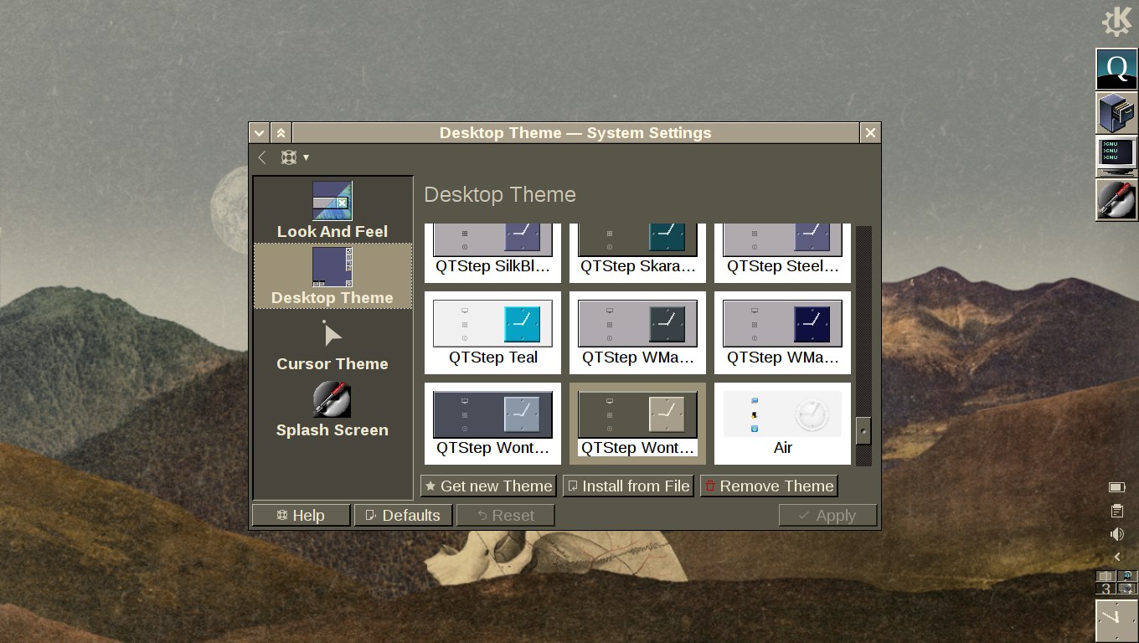Close the System Settings window
Viewport: 1139px width, 643px height.
click(x=870, y=133)
